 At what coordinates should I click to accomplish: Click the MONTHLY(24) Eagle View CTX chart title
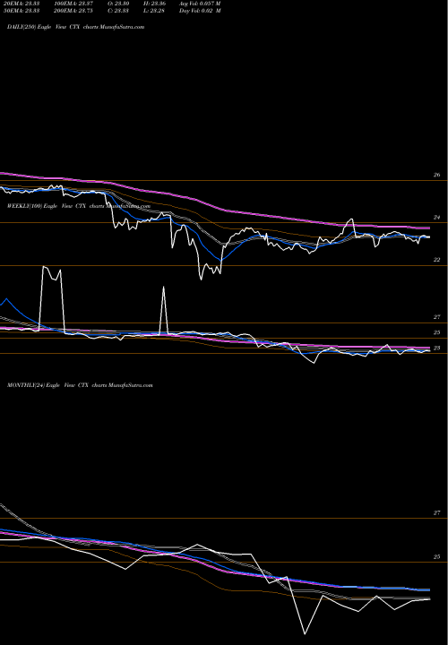tap(80, 385)
